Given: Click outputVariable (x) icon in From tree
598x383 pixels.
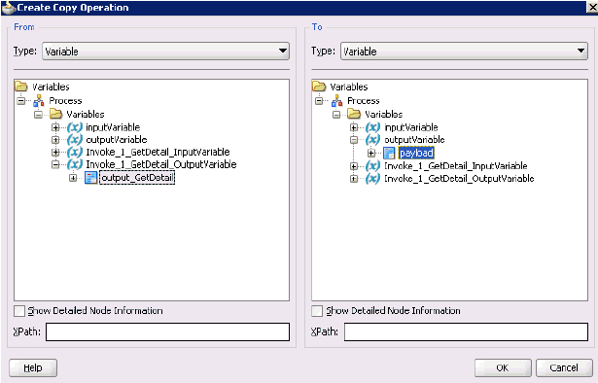Looking at the screenshot, I should (x=75, y=140).
